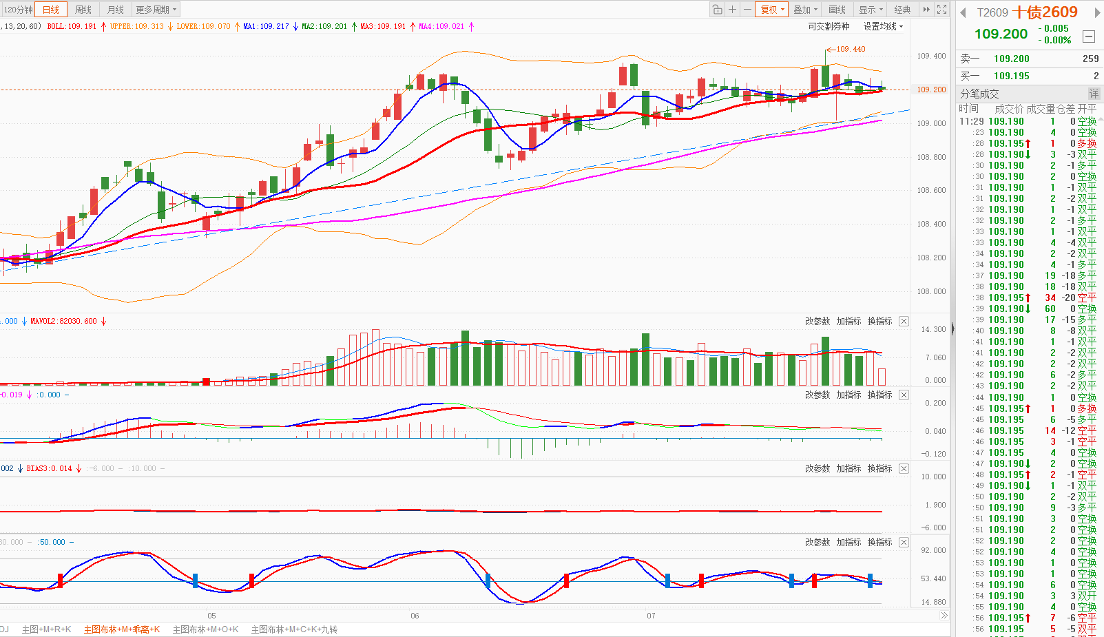Open 可交割券种 deliverable bonds link
Image resolution: width=1104 pixels, height=637 pixels.
point(829,26)
